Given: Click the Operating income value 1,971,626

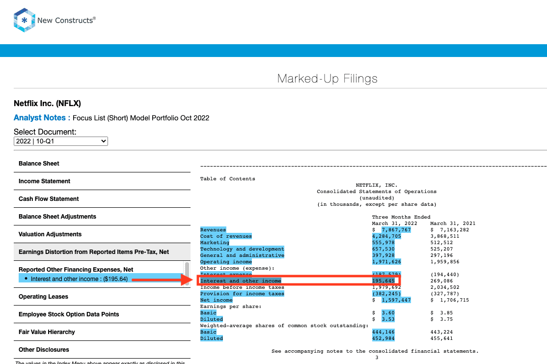Looking at the screenshot, I should click(x=386, y=262).
